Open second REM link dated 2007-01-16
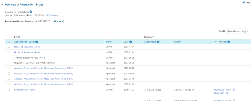 (x=43, y=84)
